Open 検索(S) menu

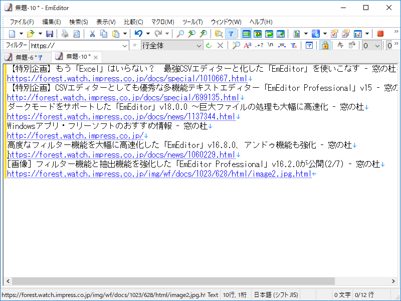(79, 22)
